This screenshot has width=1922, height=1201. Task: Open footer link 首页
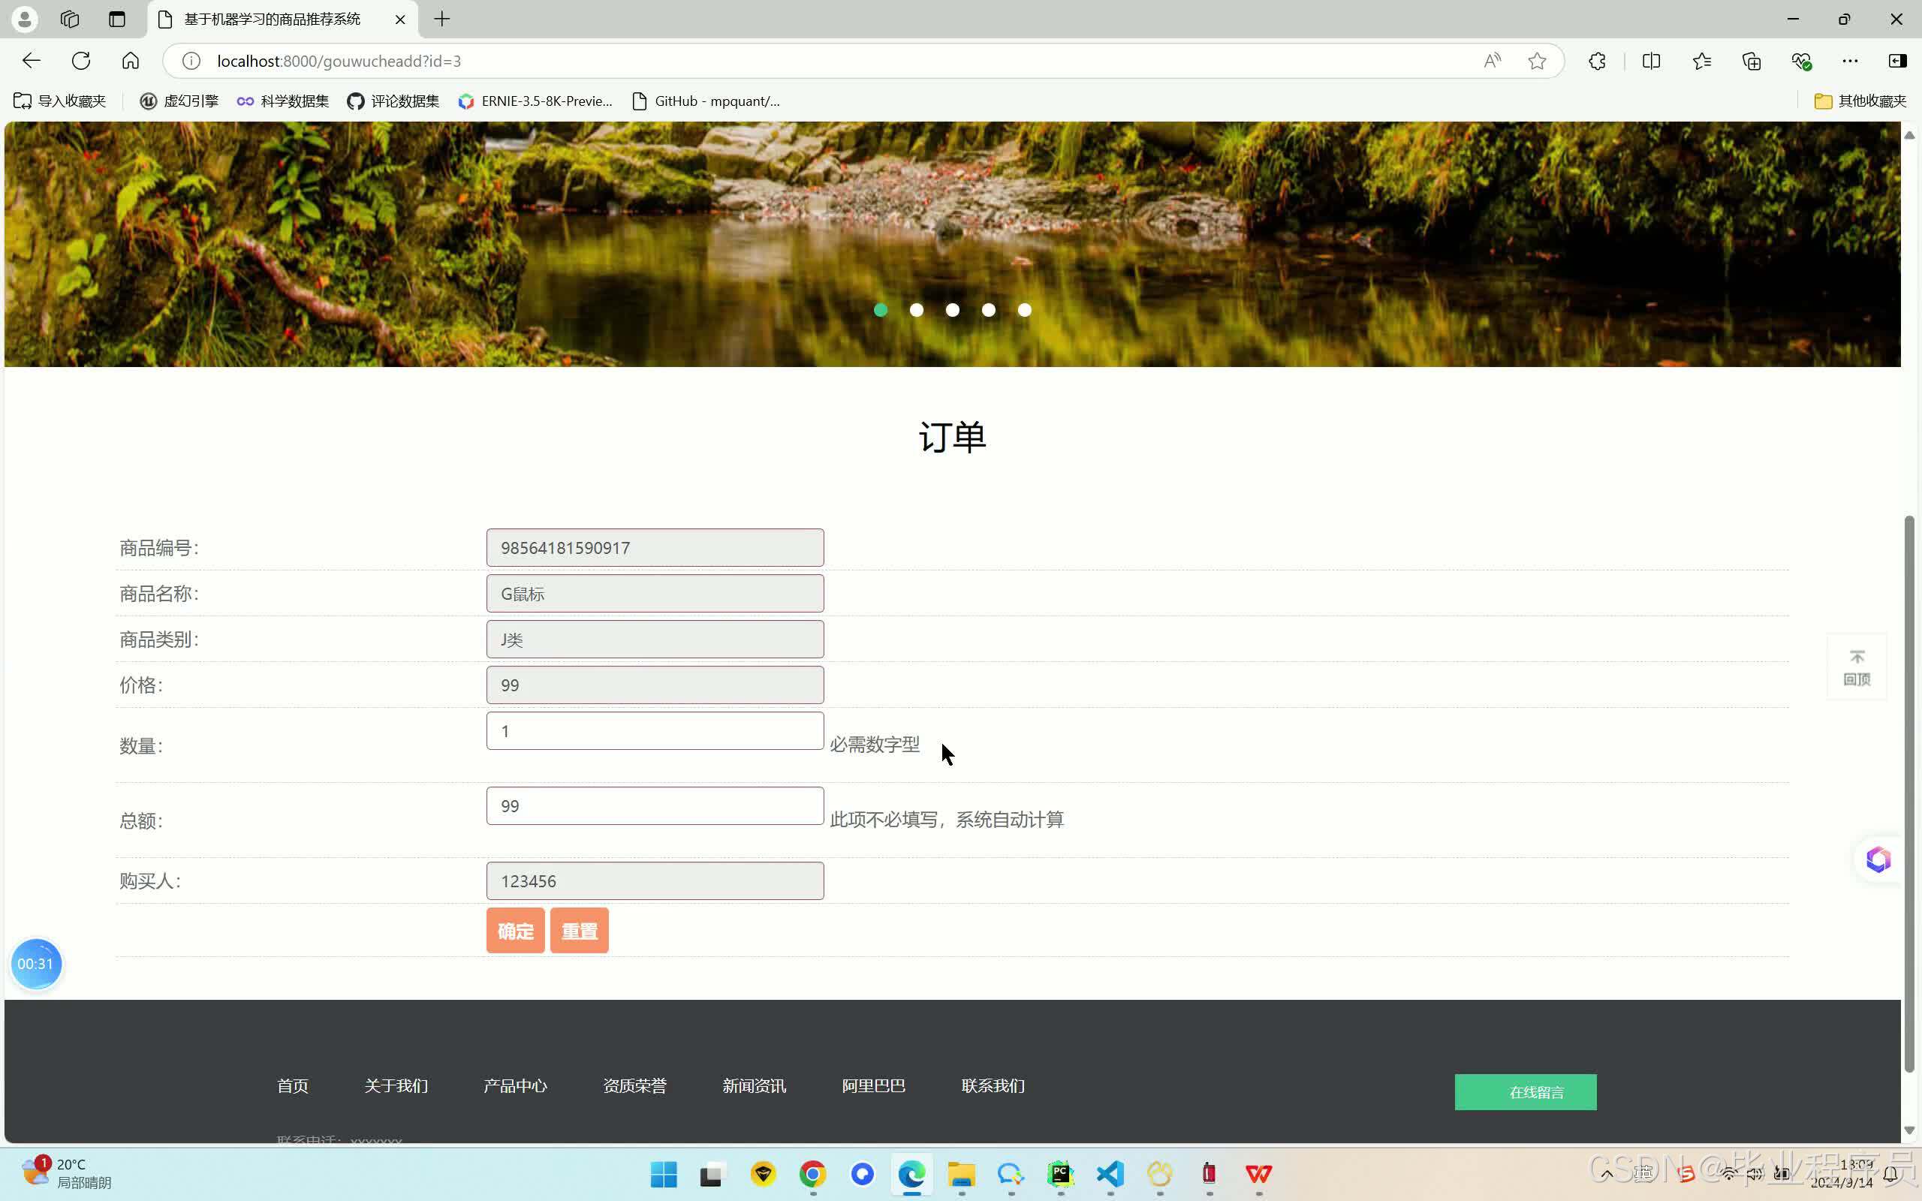[292, 1086]
